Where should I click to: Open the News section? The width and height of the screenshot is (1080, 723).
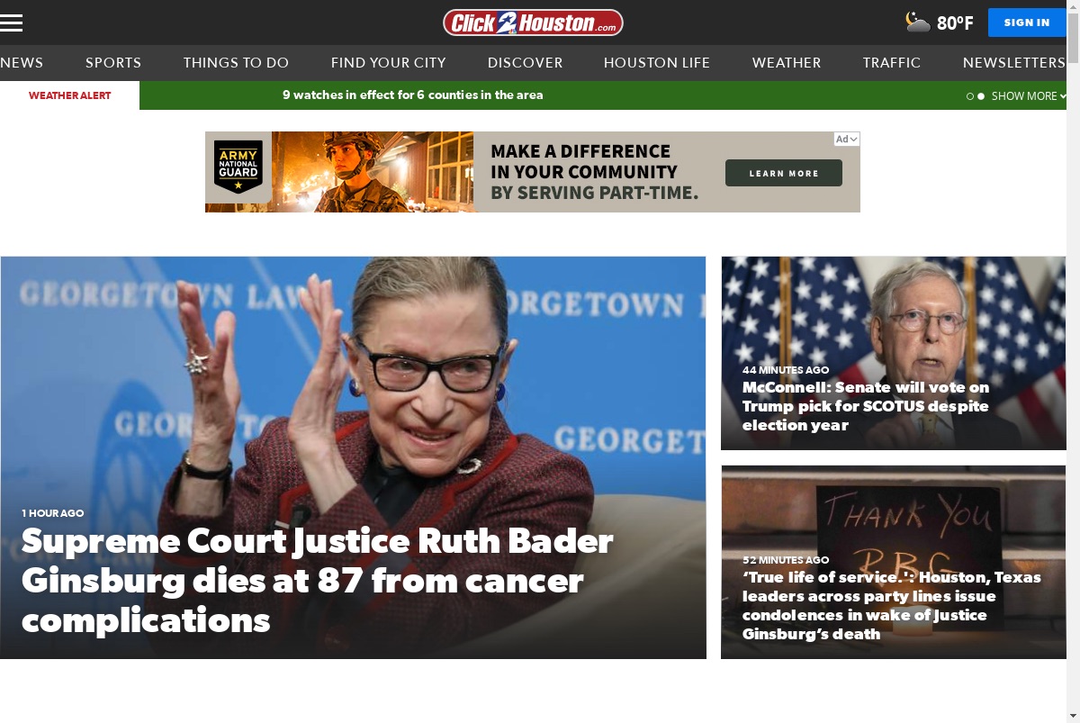click(x=22, y=63)
